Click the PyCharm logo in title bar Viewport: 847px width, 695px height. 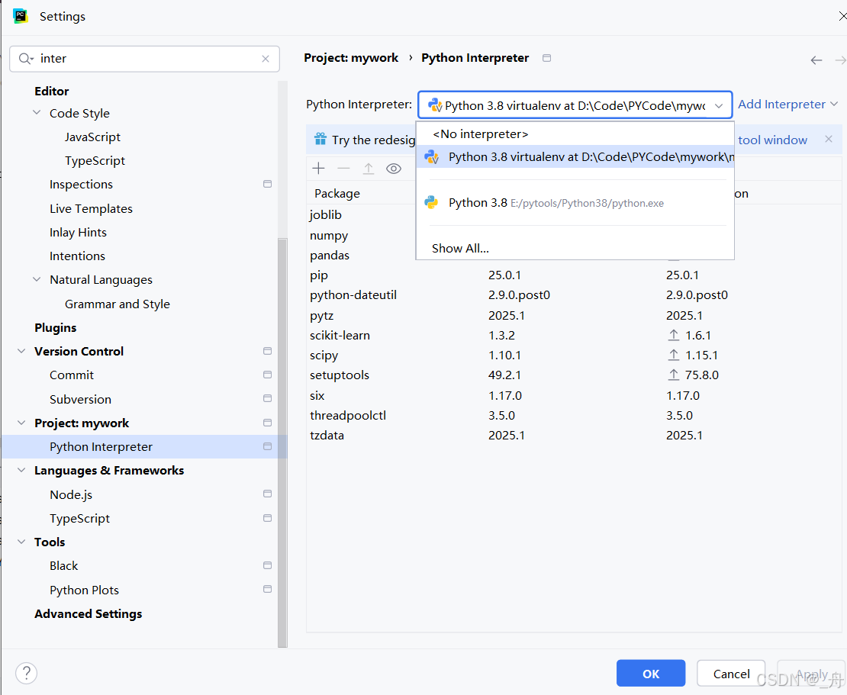[x=21, y=16]
